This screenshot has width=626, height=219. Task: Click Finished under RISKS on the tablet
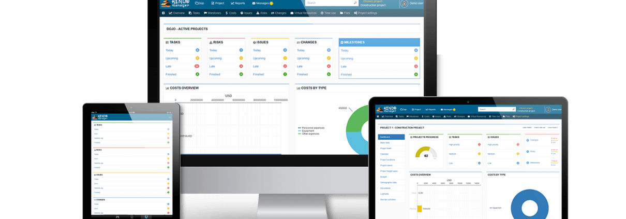[97, 167]
